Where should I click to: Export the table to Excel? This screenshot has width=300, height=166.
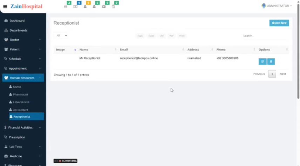point(151,36)
